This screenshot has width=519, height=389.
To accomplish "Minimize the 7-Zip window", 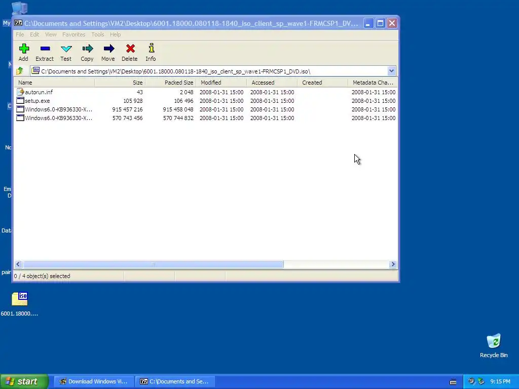I will point(368,23).
